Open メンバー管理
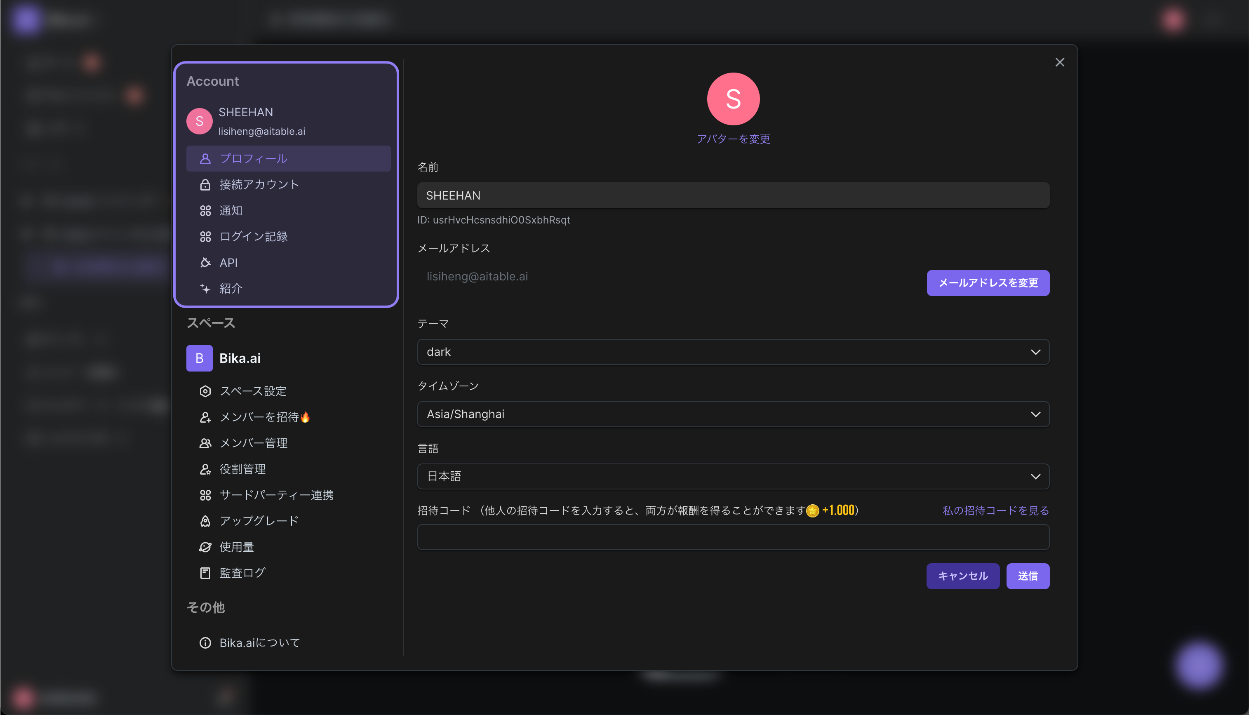The image size is (1249, 715). [x=288, y=443]
